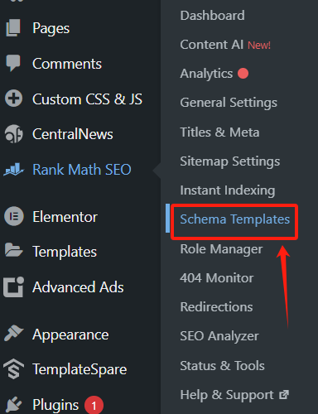
Task: Select the Rank Math SEO menu
Action: [82, 170]
